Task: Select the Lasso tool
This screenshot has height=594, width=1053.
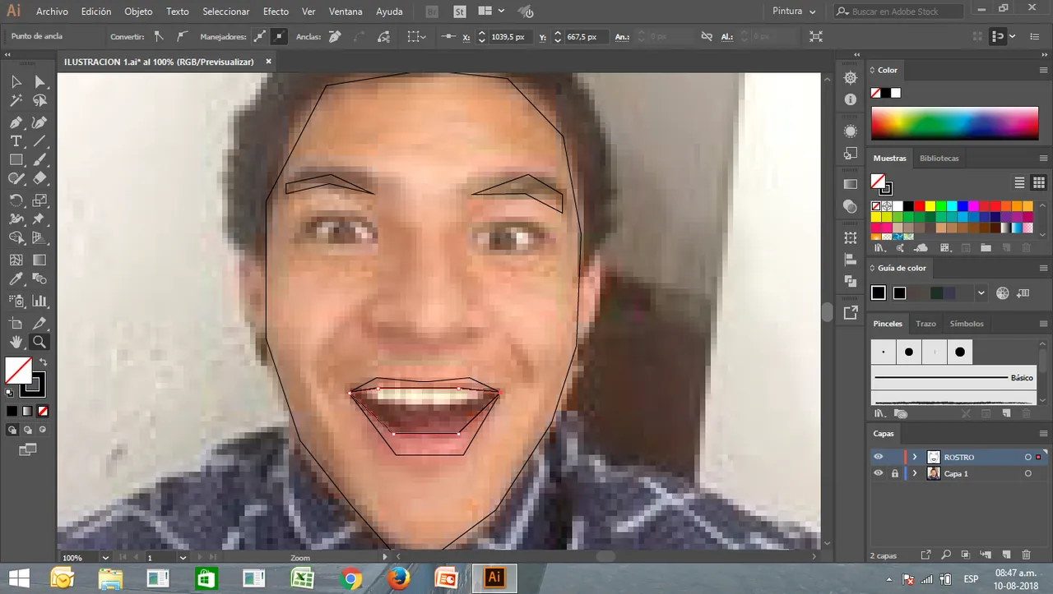Action: click(39, 101)
